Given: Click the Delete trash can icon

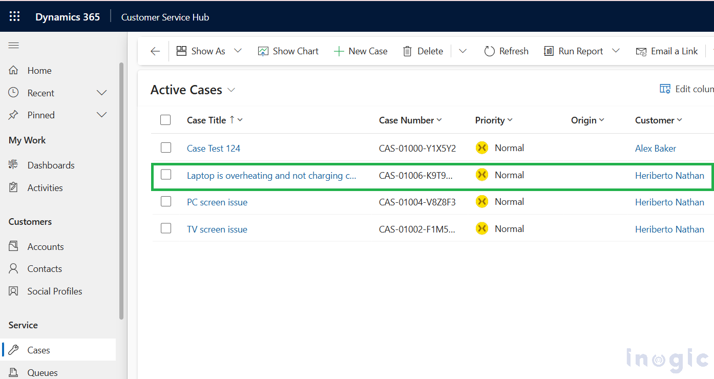Looking at the screenshot, I should [x=407, y=51].
